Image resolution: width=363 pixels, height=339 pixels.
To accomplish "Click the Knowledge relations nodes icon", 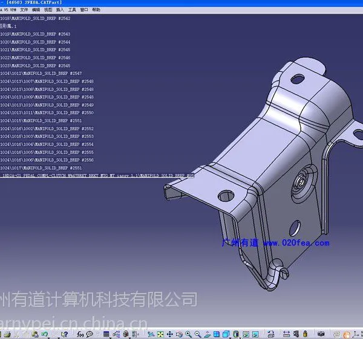I will point(116,334).
